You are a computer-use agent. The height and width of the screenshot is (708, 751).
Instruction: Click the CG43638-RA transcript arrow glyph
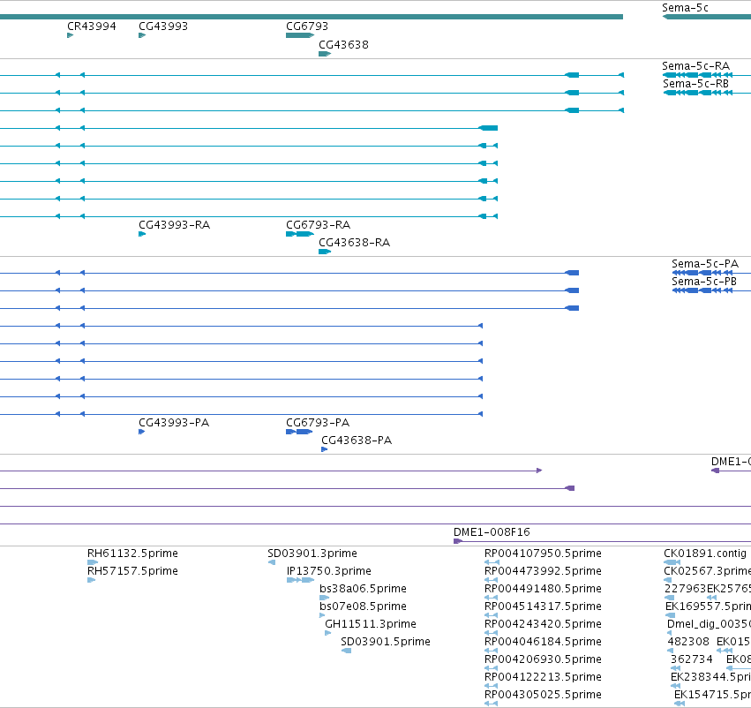pyautogui.click(x=325, y=252)
